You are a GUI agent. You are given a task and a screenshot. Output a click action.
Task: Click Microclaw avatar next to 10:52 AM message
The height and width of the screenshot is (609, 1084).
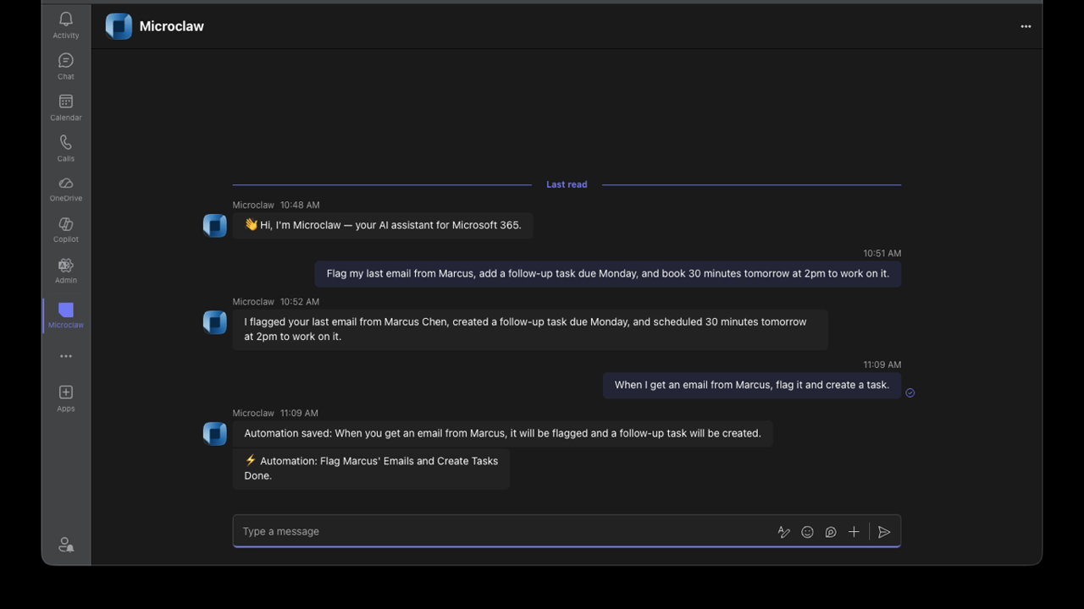point(215,322)
